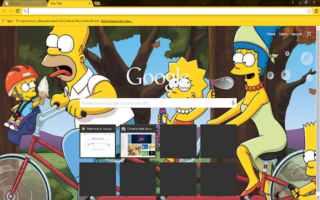Start voice search with the microphone
Viewport: 320px width, 200px height.
(x=233, y=103)
